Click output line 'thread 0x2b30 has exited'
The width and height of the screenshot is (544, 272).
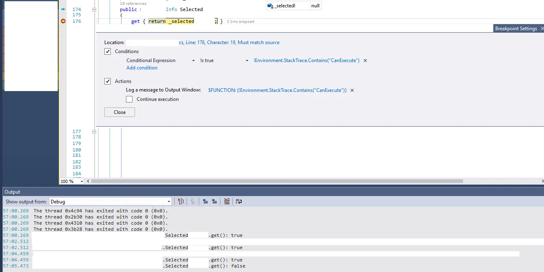[x=101, y=217]
